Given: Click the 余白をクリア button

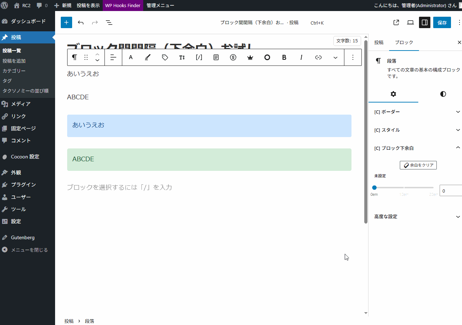Looking at the screenshot, I should click(x=418, y=165).
